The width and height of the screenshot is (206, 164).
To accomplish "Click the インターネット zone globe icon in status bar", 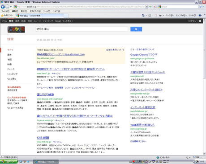I will click(158, 157).
